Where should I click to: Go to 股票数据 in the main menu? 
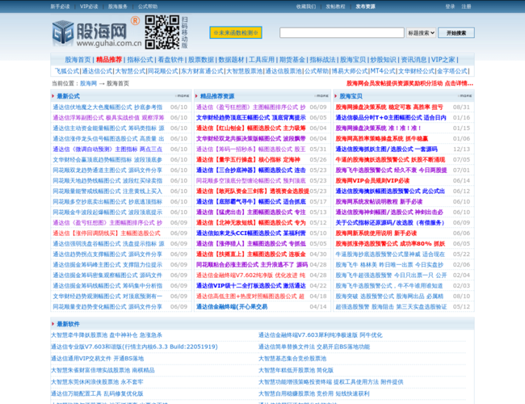tap(201, 60)
